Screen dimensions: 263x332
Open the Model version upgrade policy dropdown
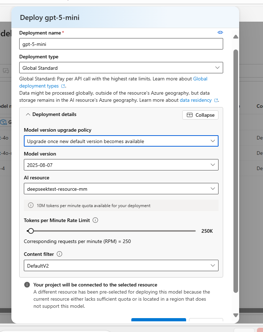(121, 141)
